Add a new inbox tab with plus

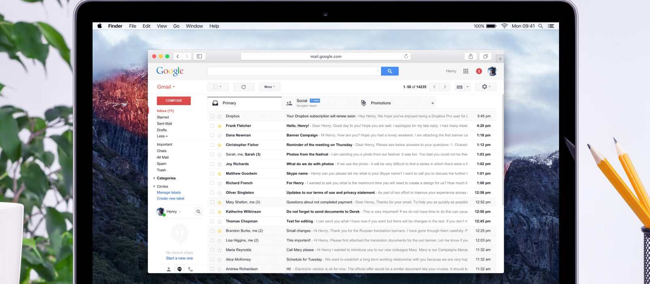433,103
